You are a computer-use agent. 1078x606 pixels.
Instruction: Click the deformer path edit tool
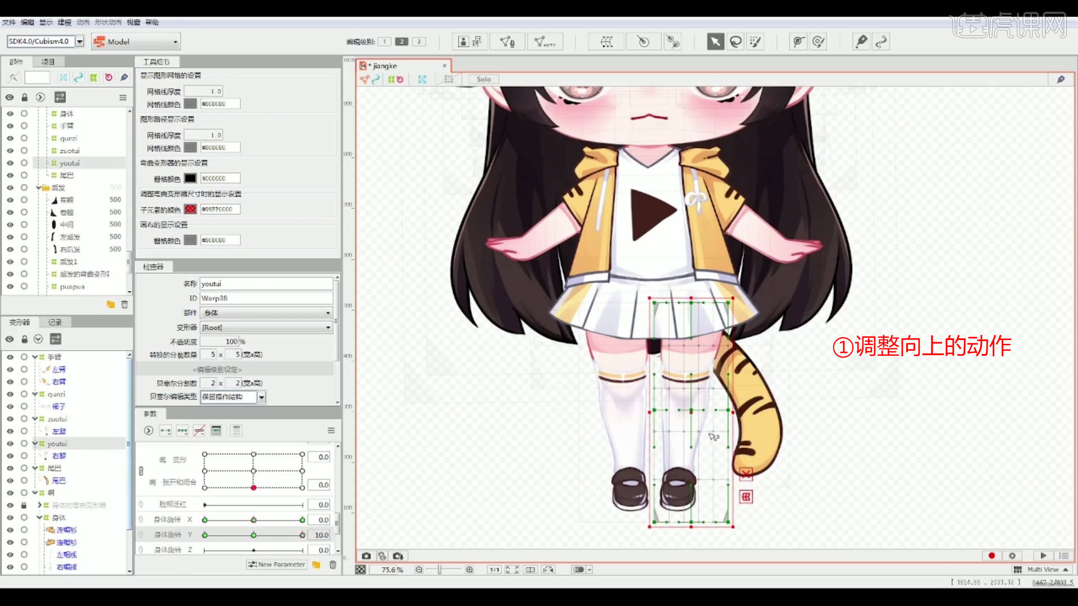[x=673, y=42]
